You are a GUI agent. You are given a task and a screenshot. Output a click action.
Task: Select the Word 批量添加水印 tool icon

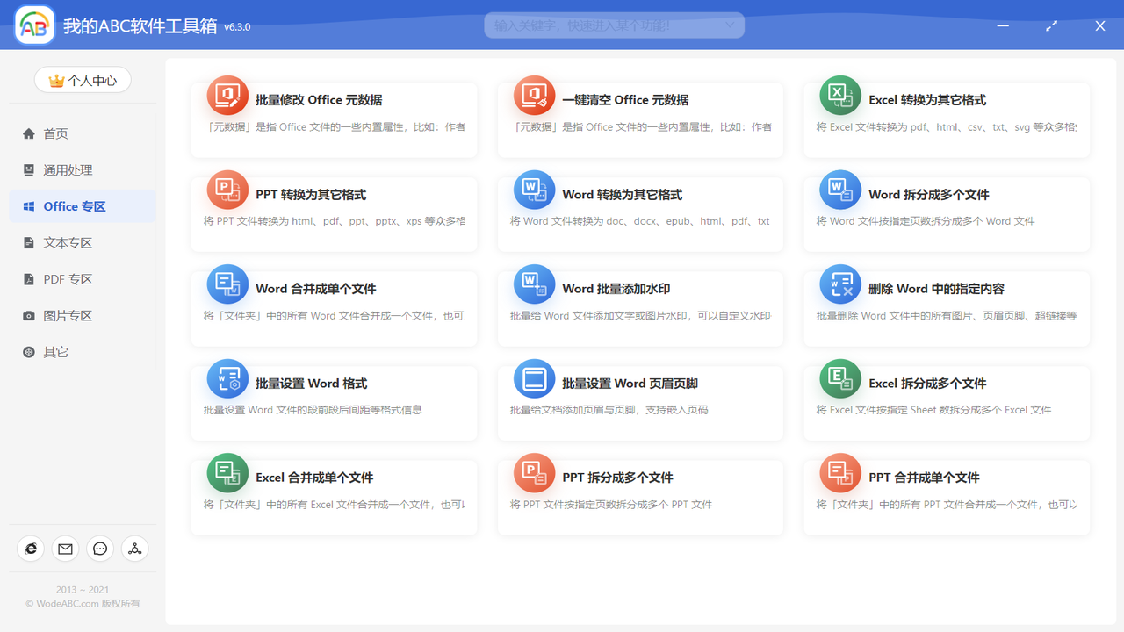533,284
